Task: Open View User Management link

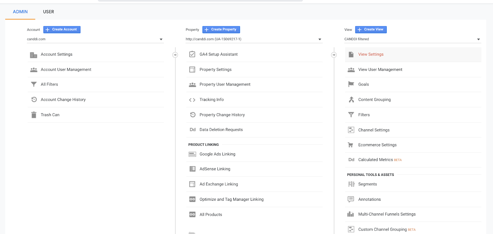Action: (x=380, y=70)
